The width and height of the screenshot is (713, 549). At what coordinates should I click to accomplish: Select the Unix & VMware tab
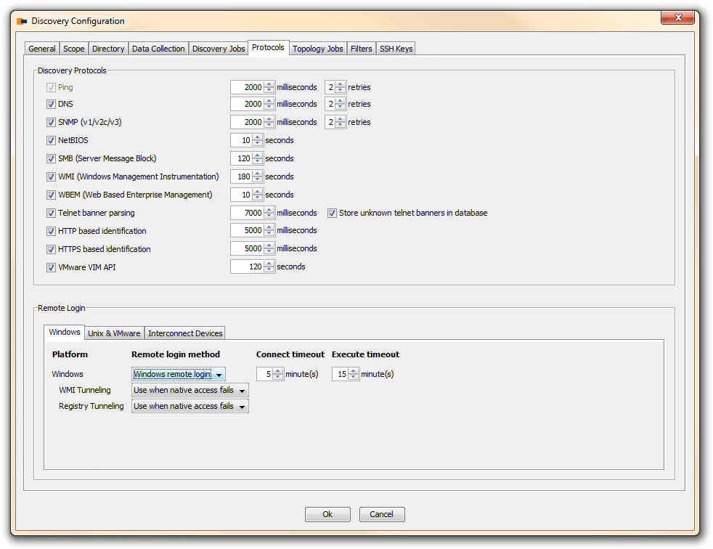pyautogui.click(x=113, y=333)
